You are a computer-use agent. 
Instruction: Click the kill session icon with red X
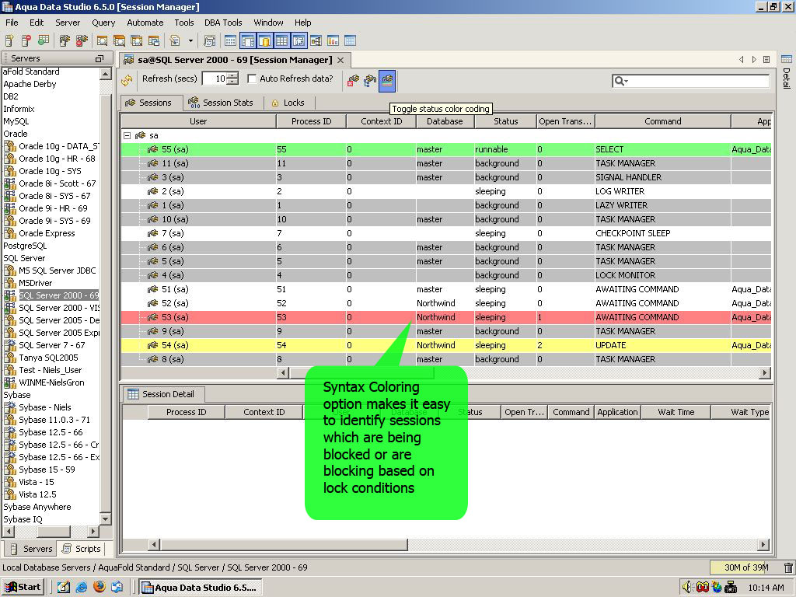tap(354, 80)
